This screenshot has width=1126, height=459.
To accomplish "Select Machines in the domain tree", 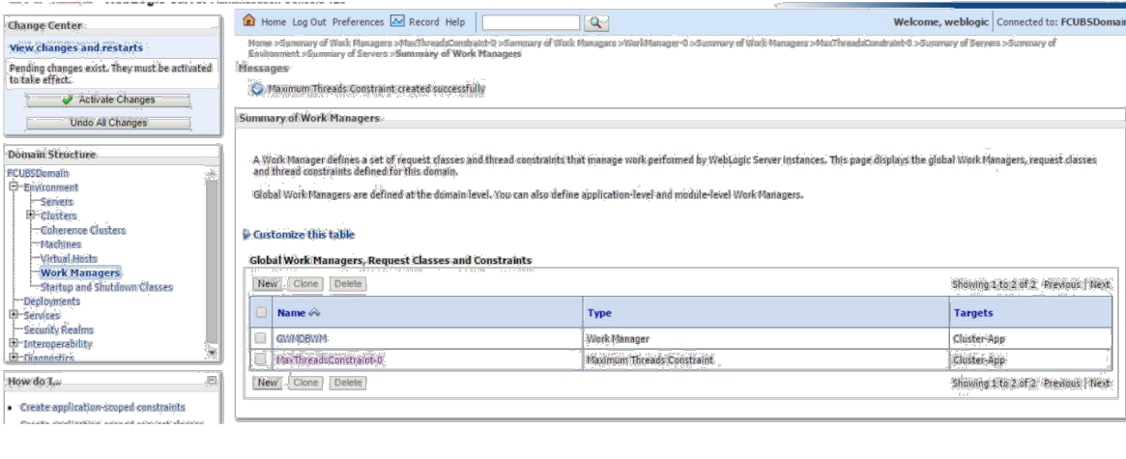I will point(61,244).
